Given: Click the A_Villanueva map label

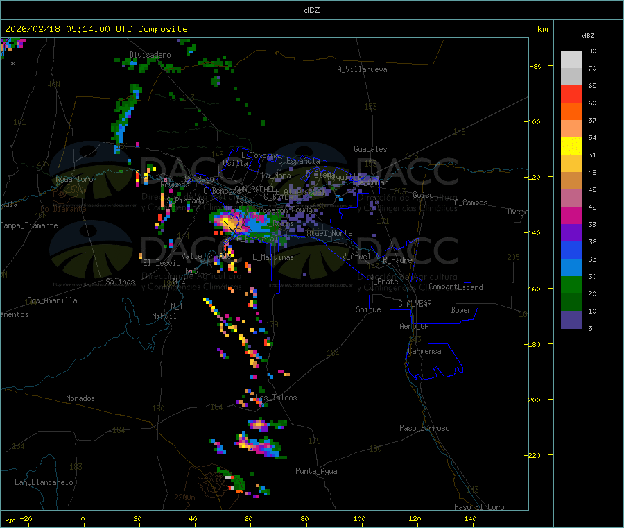Looking at the screenshot, I should click(x=362, y=69).
